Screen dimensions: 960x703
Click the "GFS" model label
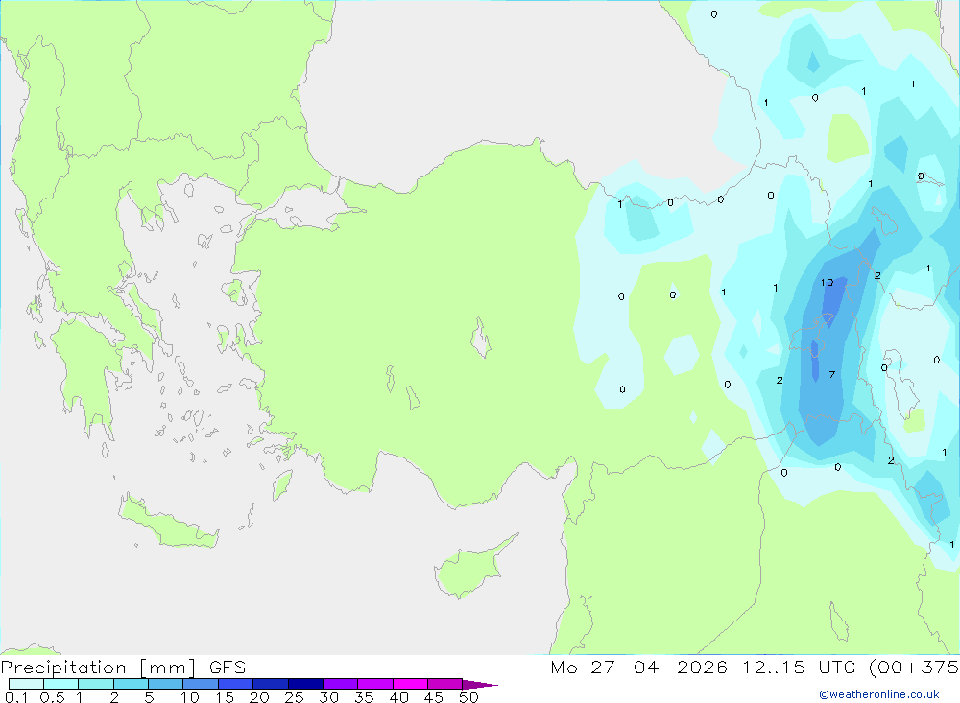[x=228, y=668]
